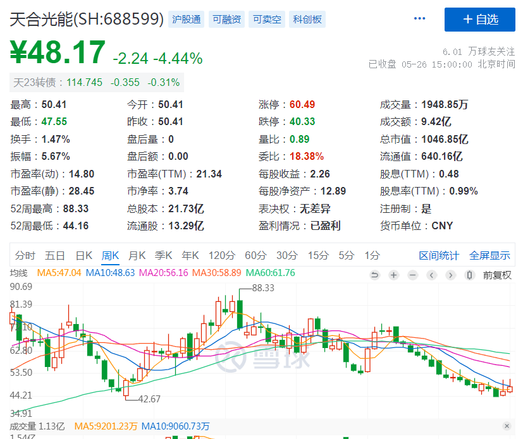Add stock with +自选 button
The width and height of the screenshot is (523, 439).
(x=479, y=20)
